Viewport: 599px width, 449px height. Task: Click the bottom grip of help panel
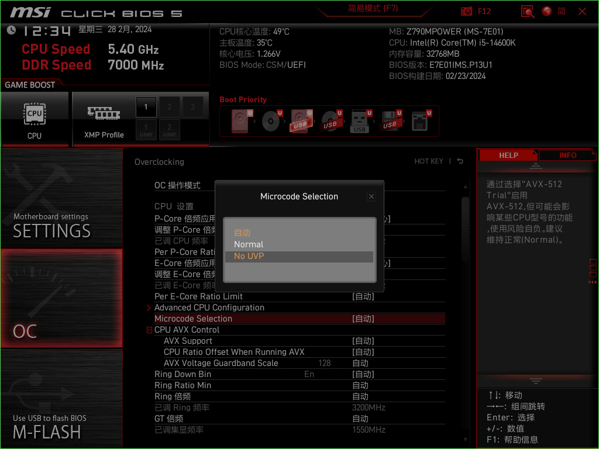point(536,381)
